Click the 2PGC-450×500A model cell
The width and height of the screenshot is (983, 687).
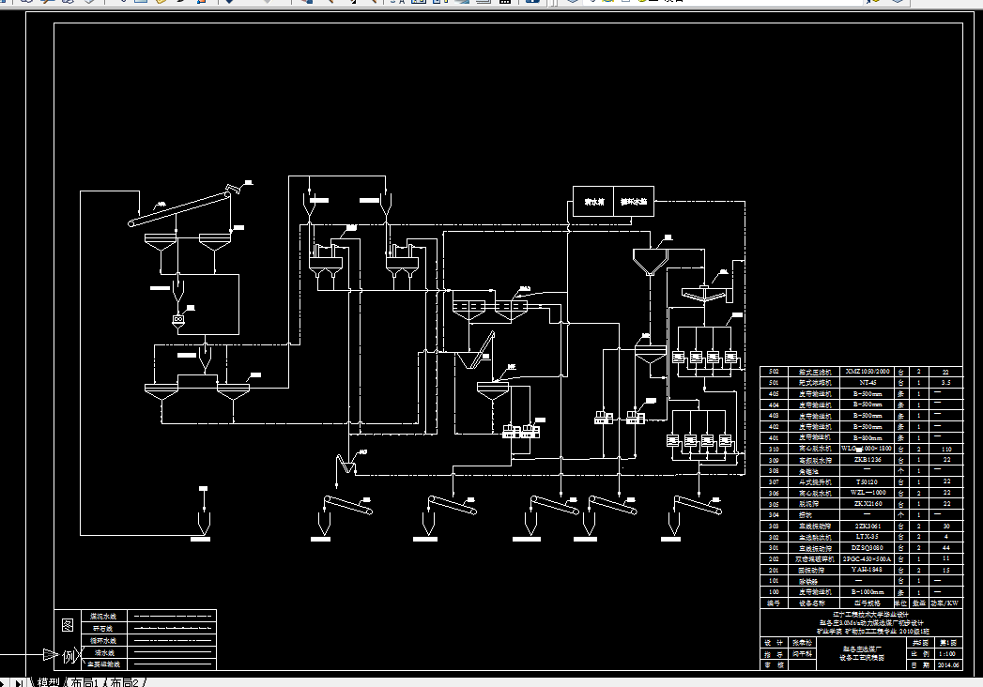point(867,558)
